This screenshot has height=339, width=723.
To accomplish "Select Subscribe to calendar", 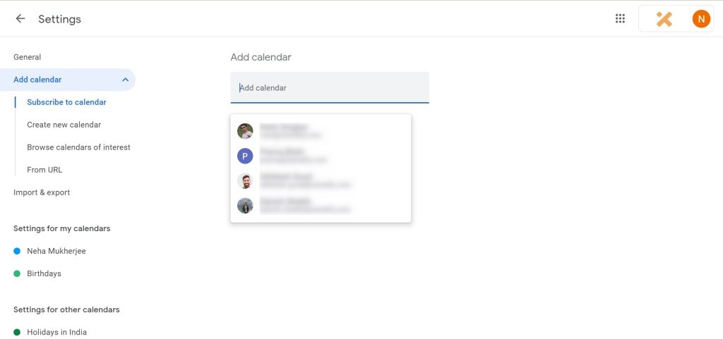I will point(66,102).
